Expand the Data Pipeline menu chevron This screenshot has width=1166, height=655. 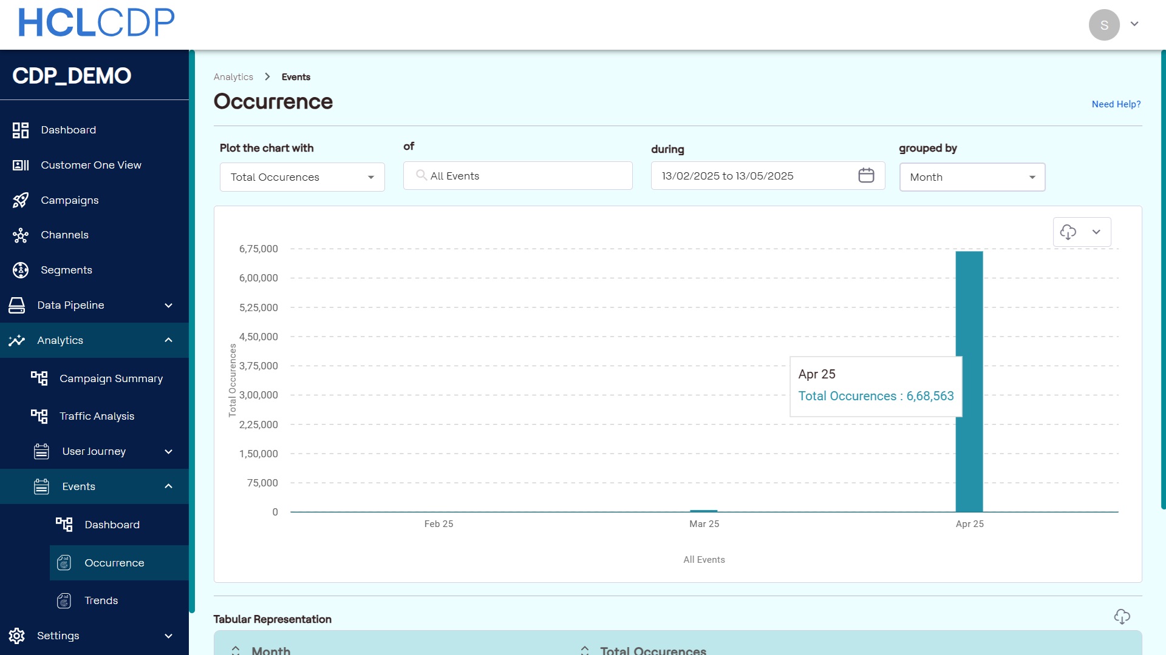click(168, 306)
